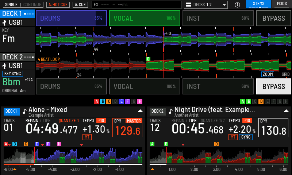This screenshot has width=292, height=175.
Task: Click Deck 1 DRUMS stem button
Action: coord(71,18)
